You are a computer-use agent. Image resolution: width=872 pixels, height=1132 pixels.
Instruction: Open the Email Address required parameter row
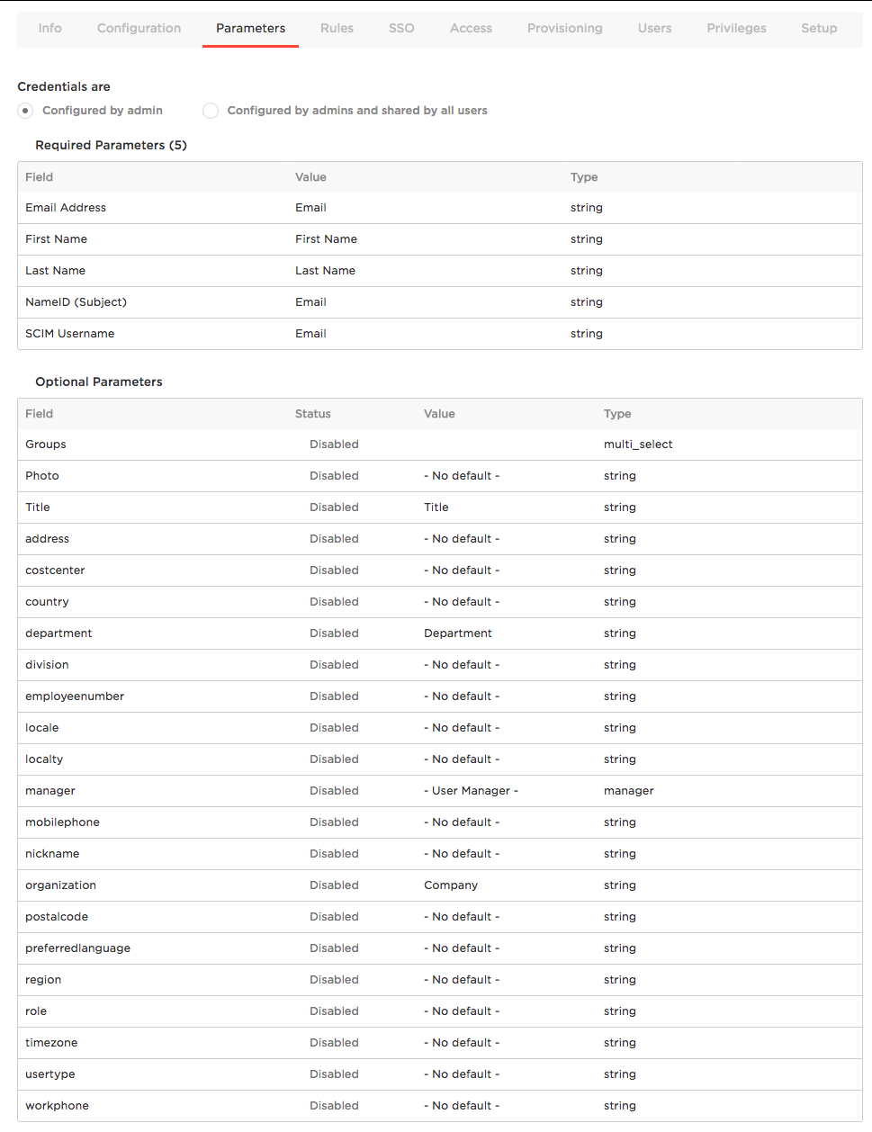click(x=439, y=208)
